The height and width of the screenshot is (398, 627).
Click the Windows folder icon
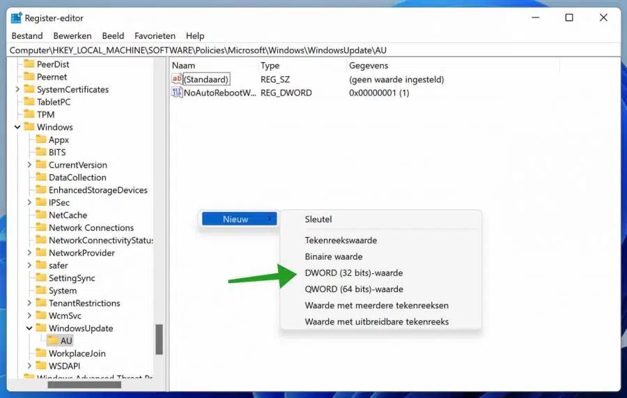[29, 127]
